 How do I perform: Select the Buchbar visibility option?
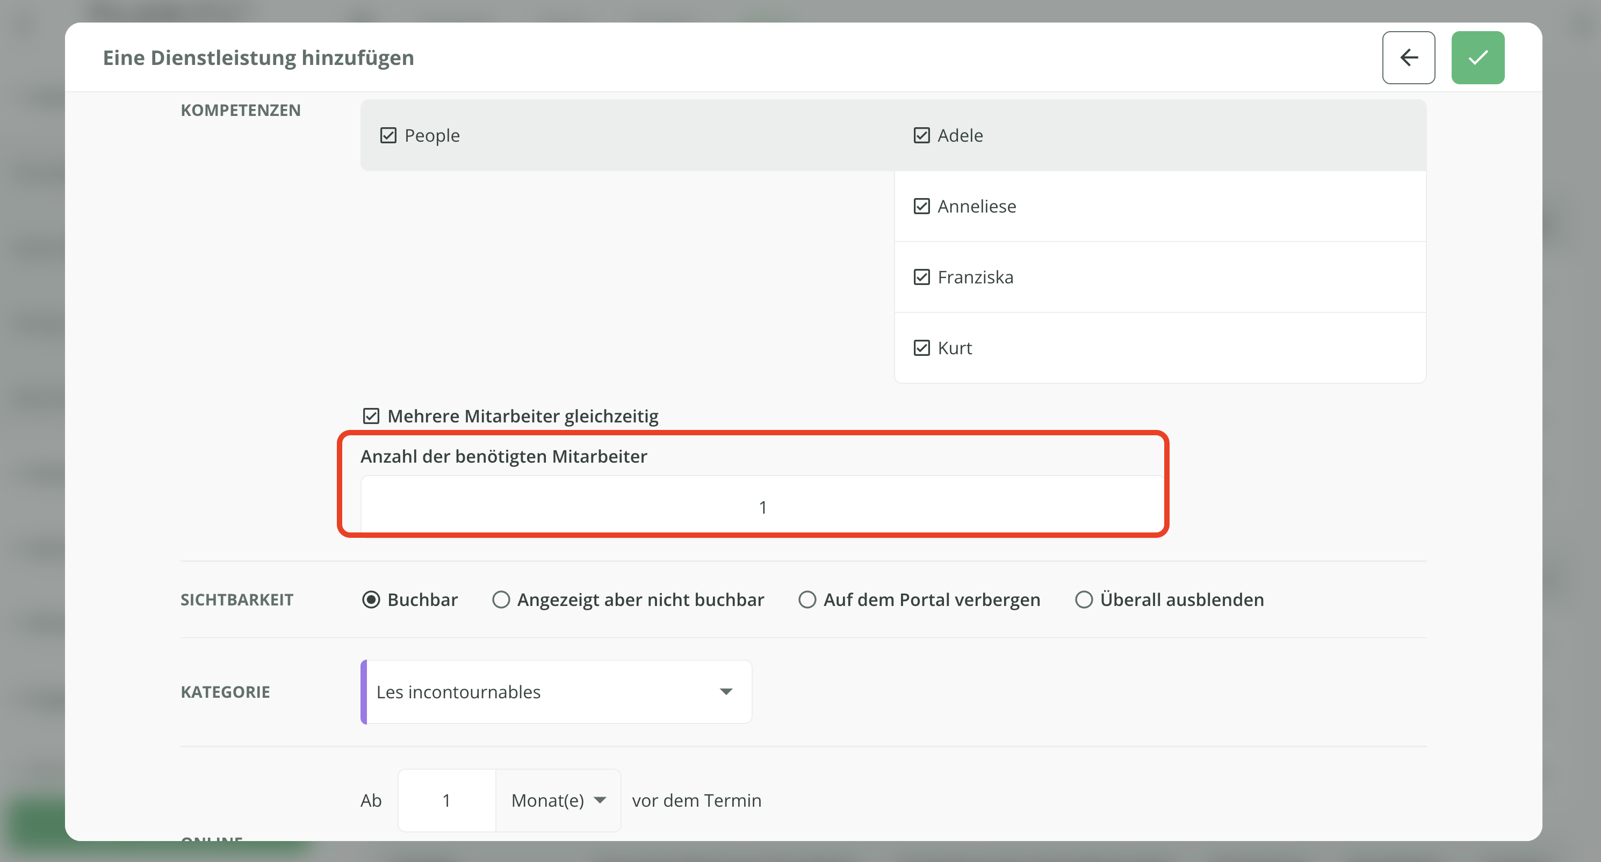[371, 600]
